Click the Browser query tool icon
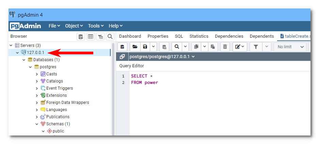Screen dimensions: 319x144 pyautogui.click(x=81, y=37)
